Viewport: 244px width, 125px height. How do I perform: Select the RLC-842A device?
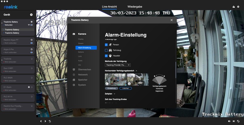tap(18, 79)
